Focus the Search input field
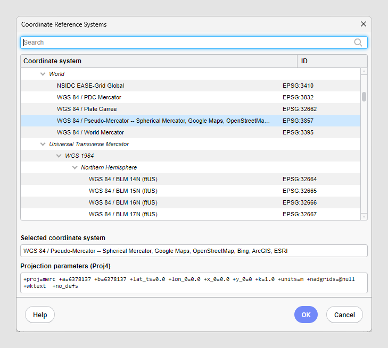This screenshot has width=388, height=348. click(x=186, y=43)
